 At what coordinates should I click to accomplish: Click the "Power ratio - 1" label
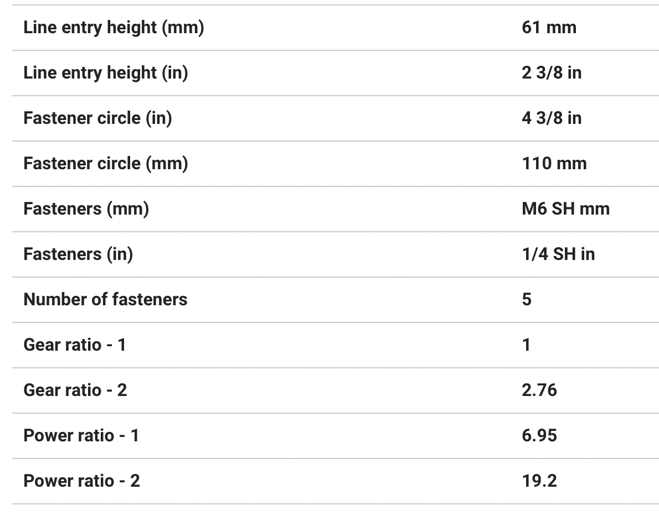[81, 435]
